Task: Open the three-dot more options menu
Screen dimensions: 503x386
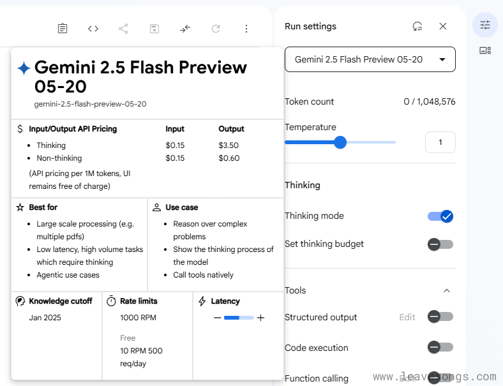Action: [x=246, y=29]
